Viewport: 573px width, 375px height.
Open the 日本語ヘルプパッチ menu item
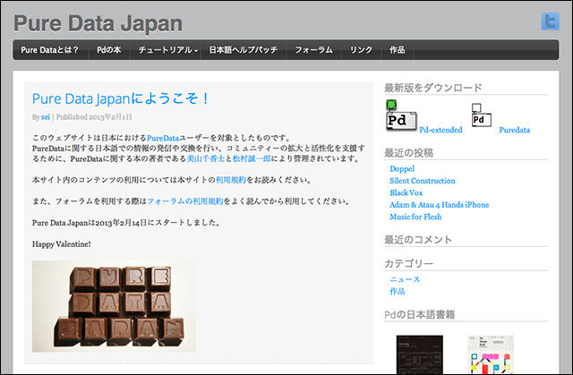coord(243,50)
